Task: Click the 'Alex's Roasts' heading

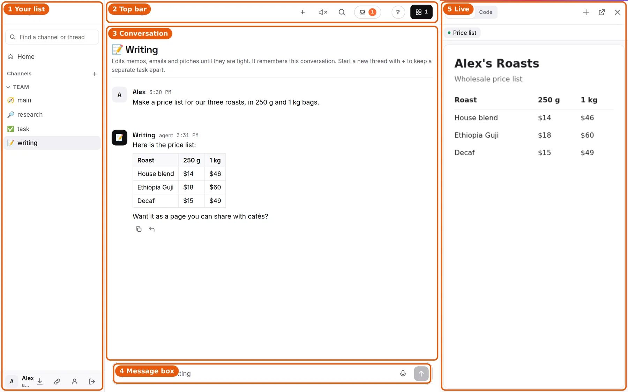Action: pyautogui.click(x=496, y=63)
